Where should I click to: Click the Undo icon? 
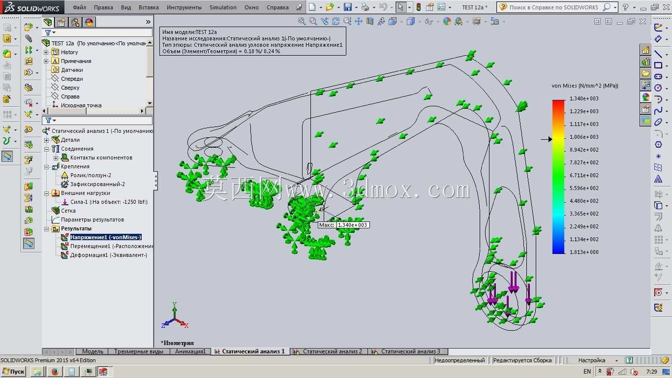click(383, 7)
